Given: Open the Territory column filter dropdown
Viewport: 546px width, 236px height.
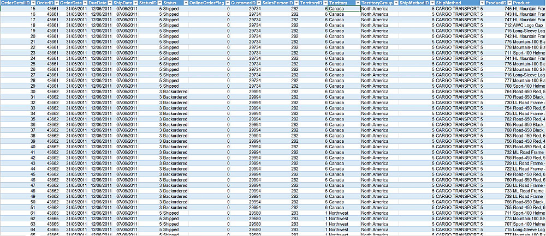Looking at the screenshot, I should point(357,2).
